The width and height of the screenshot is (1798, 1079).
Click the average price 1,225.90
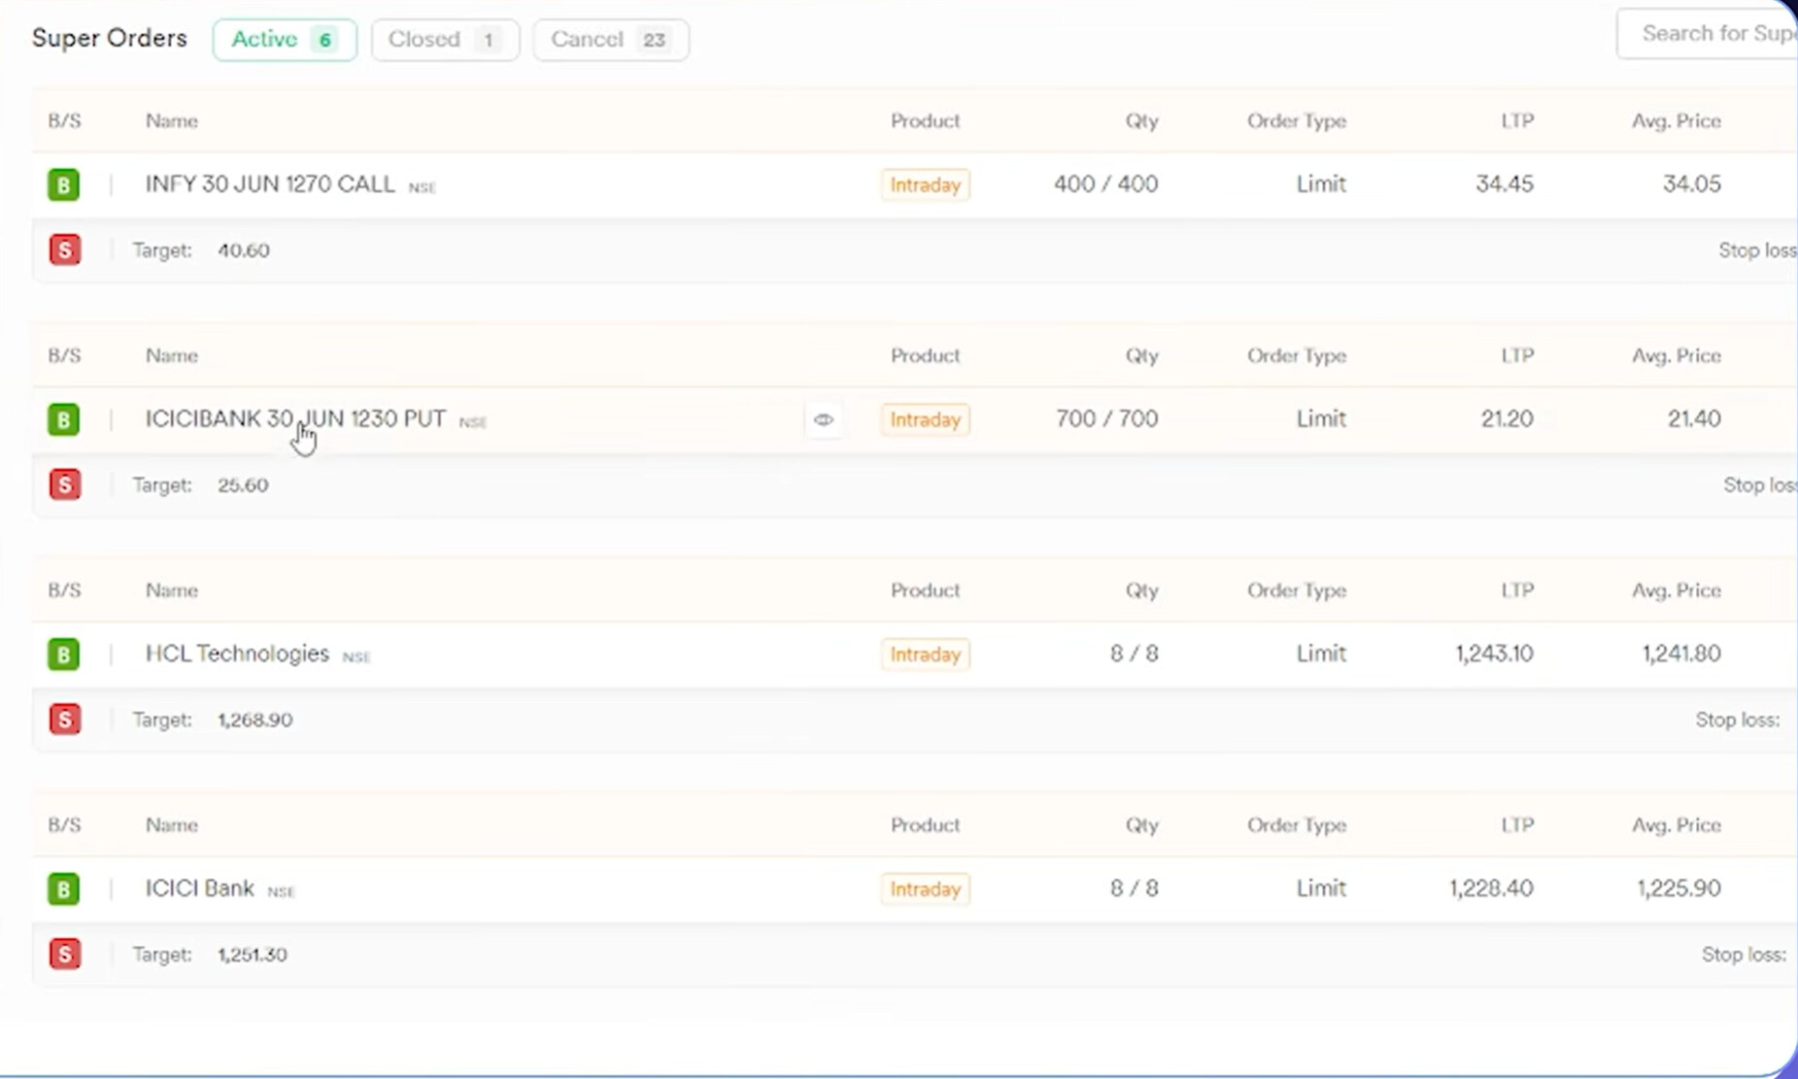[x=1679, y=889]
